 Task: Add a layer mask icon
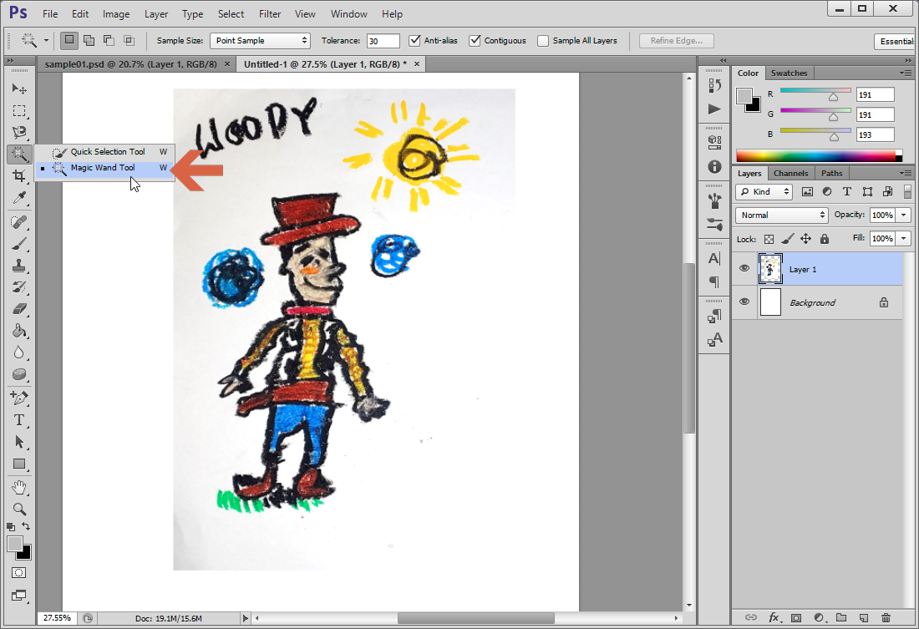(x=796, y=617)
